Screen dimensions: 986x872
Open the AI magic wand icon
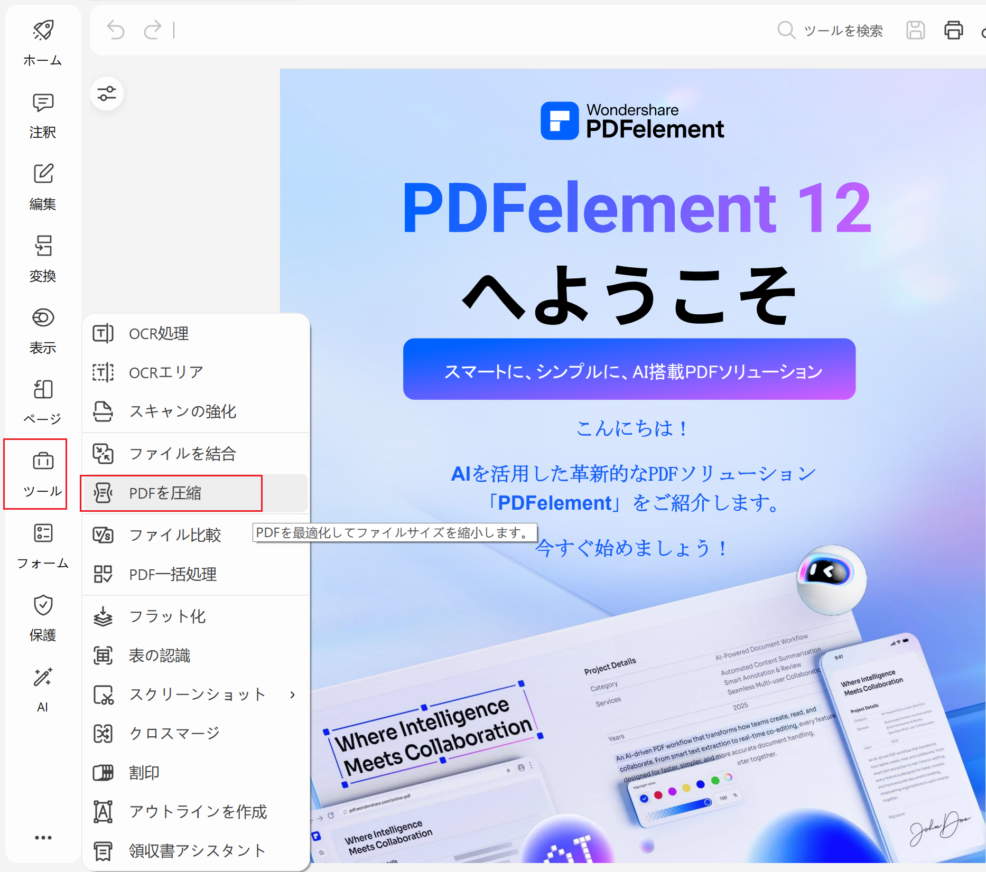point(43,677)
